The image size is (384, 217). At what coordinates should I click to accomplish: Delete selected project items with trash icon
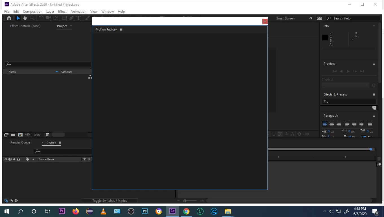coord(47,135)
